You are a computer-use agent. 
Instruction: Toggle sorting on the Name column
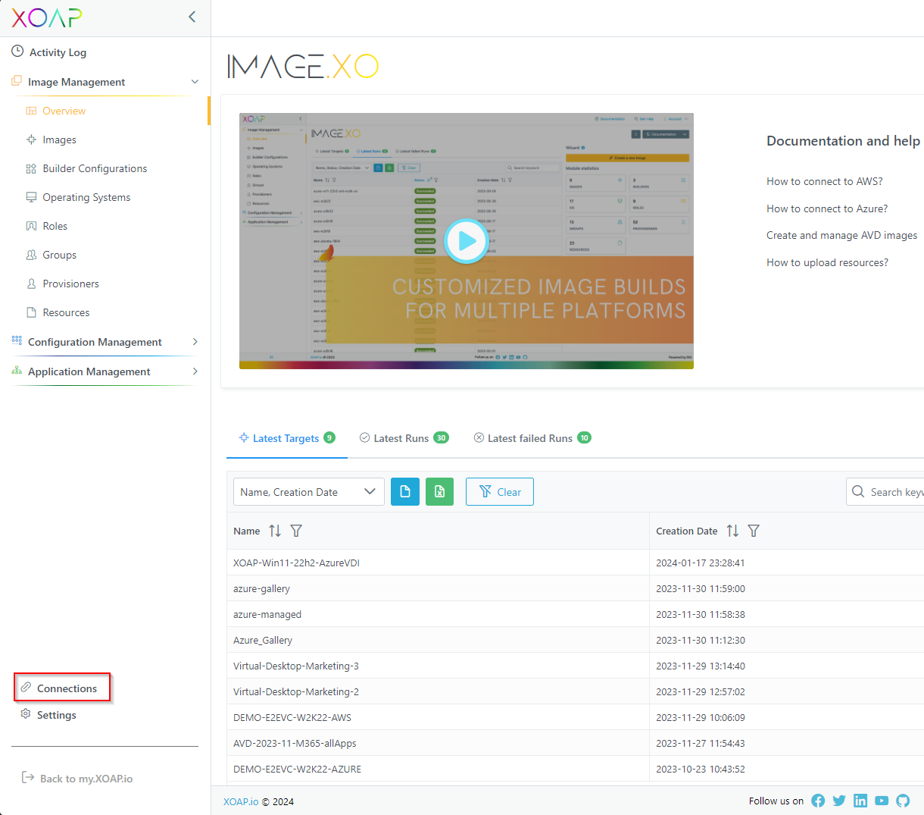(x=275, y=531)
